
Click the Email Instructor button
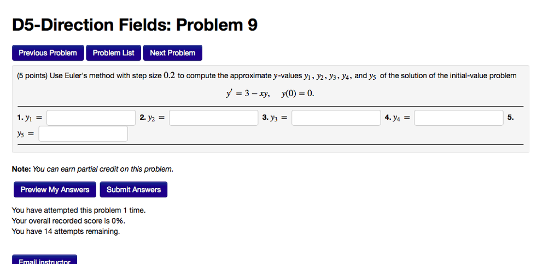pyautogui.click(x=44, y=261)
